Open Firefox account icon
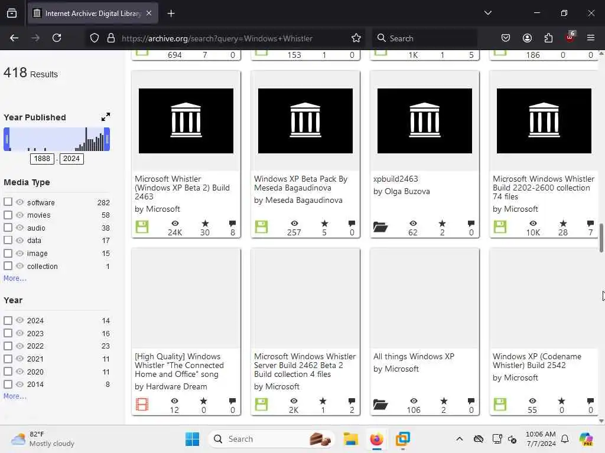605x453 pixels. point(527,38)
